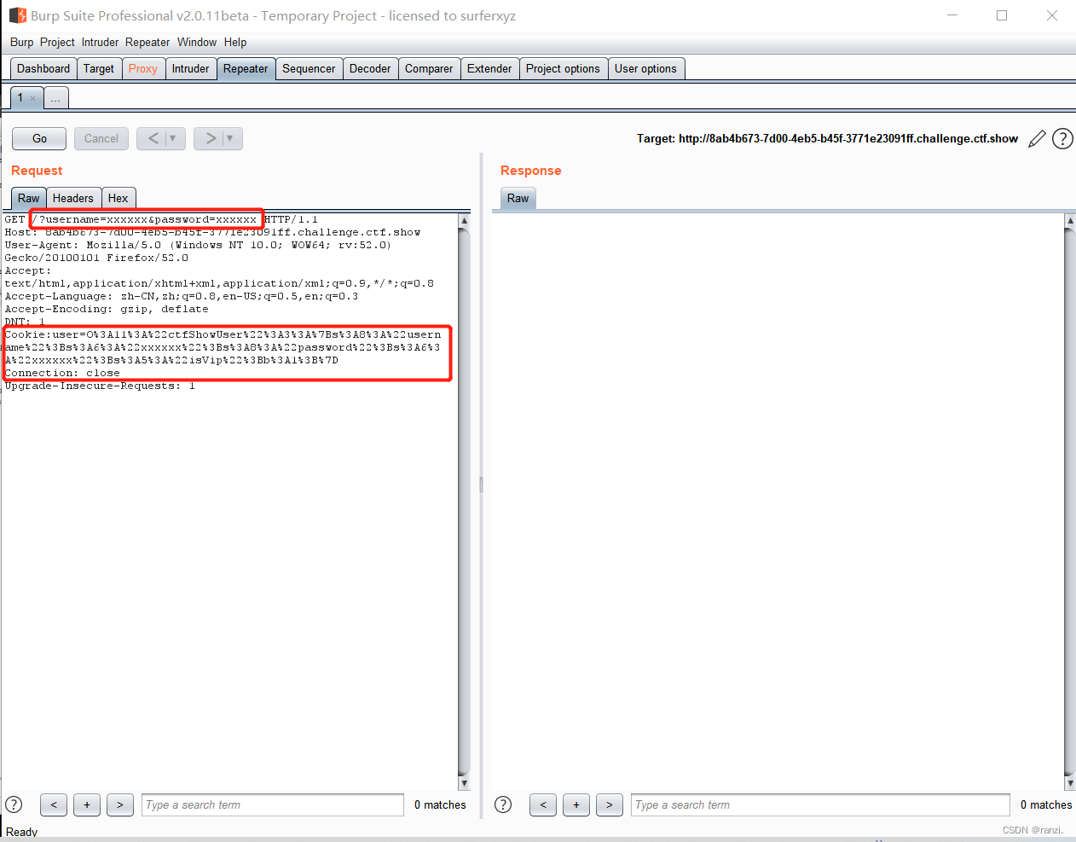Select the request Hex view tab

(x=118, y=198)
